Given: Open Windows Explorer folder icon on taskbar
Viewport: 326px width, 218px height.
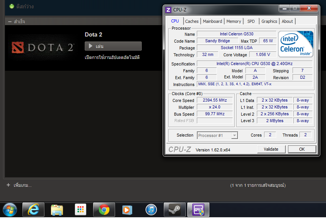Looking at the screenshot, I should click(x=57, y=210).
